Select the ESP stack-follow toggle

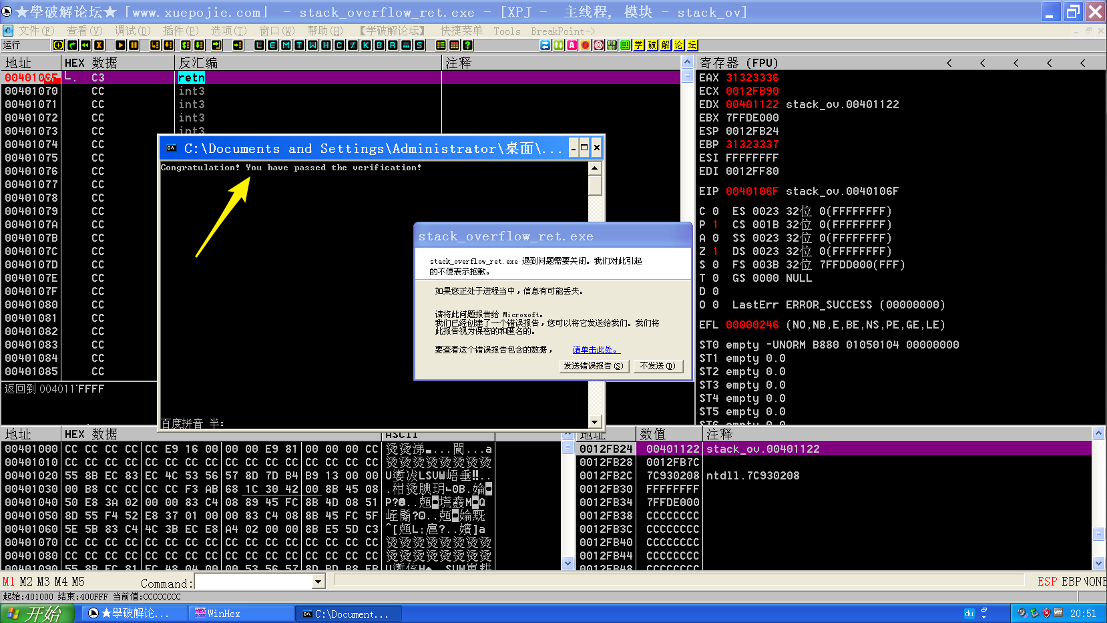1047,582
